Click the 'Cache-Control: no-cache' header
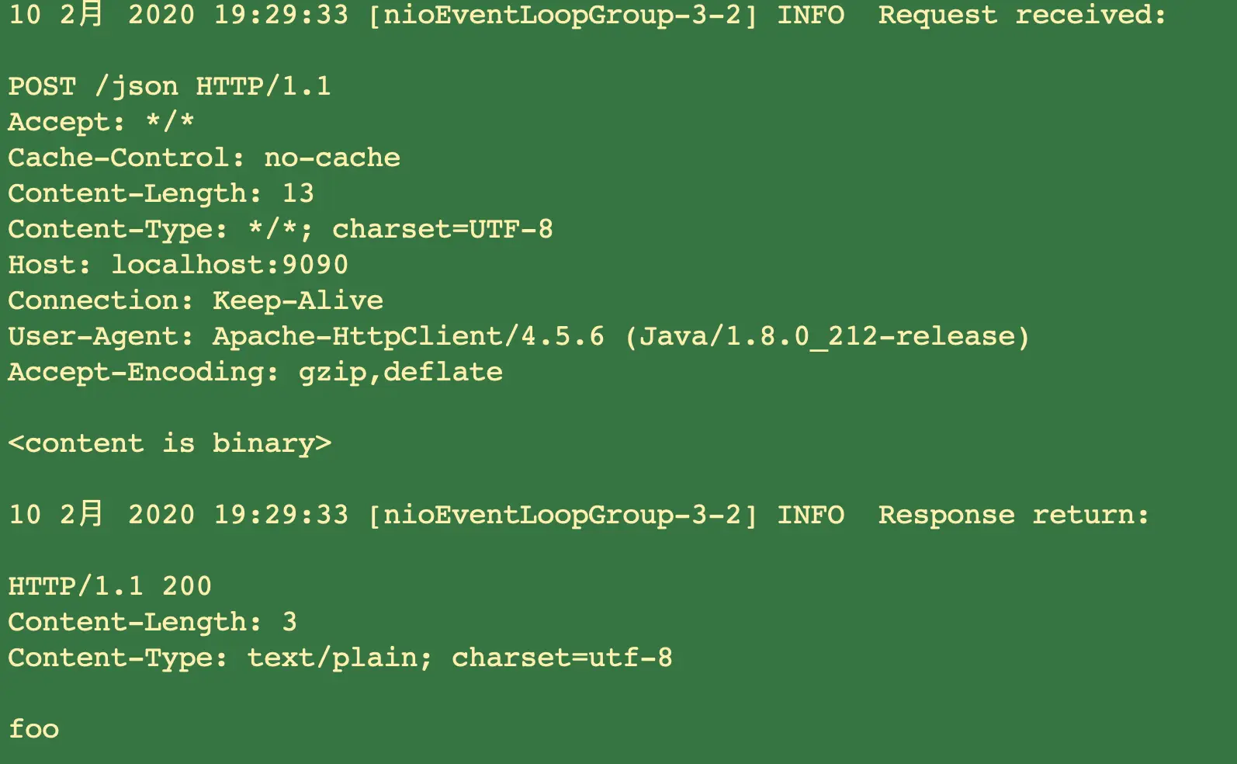 pyautogui.click(x=204, y=158)
